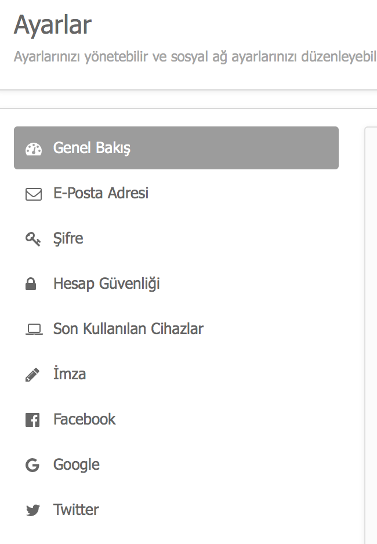Viewport: 377px width, 544px height.
Task: Select the Twitter text label
Action: coord(76,510)
